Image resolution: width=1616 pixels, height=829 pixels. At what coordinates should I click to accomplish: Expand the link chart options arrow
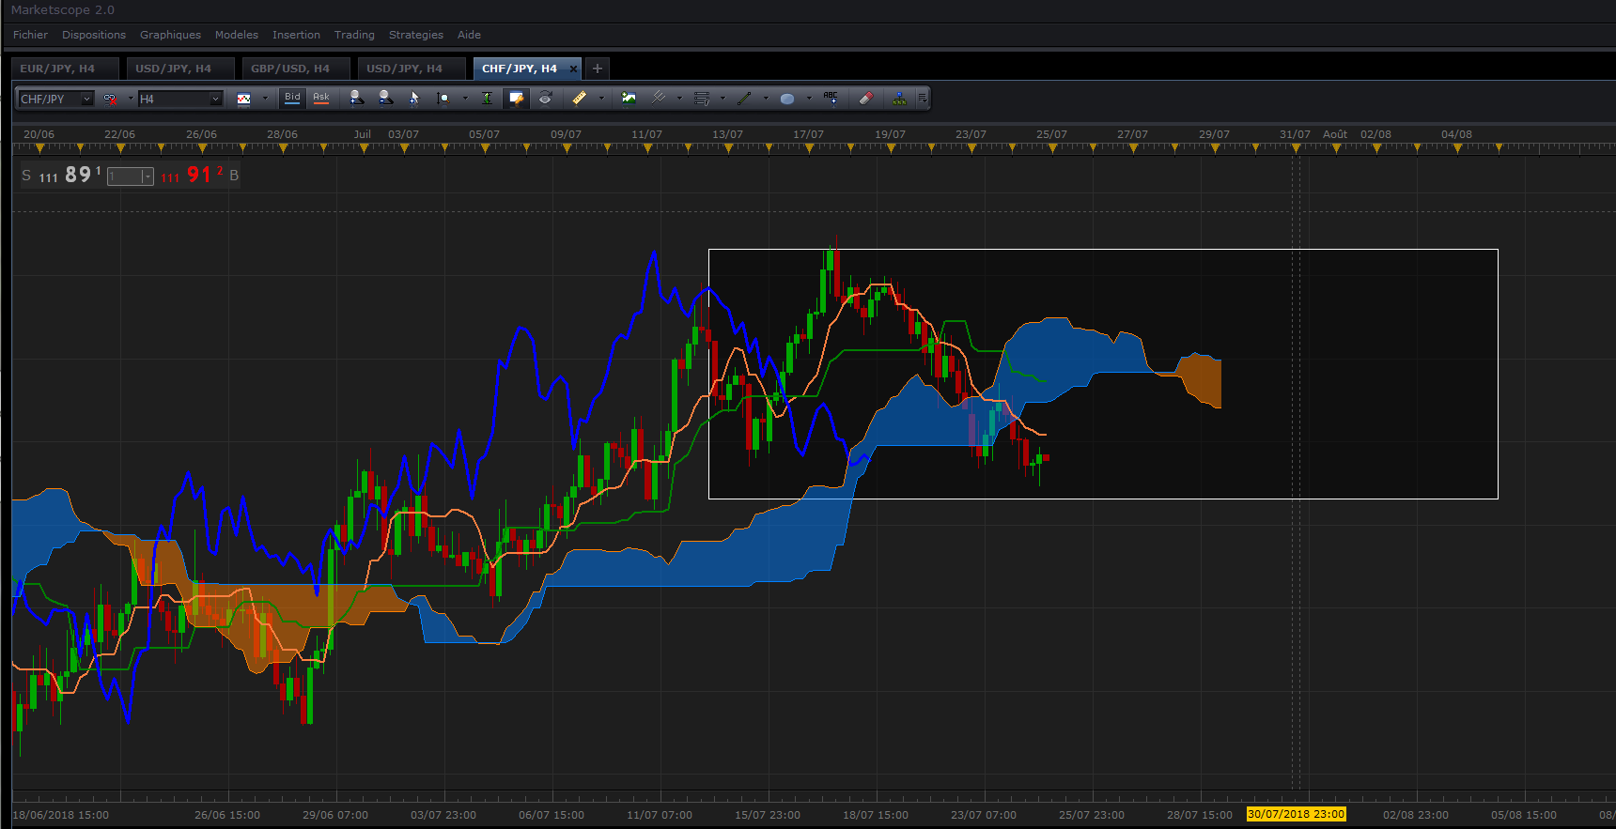point(131,99)
